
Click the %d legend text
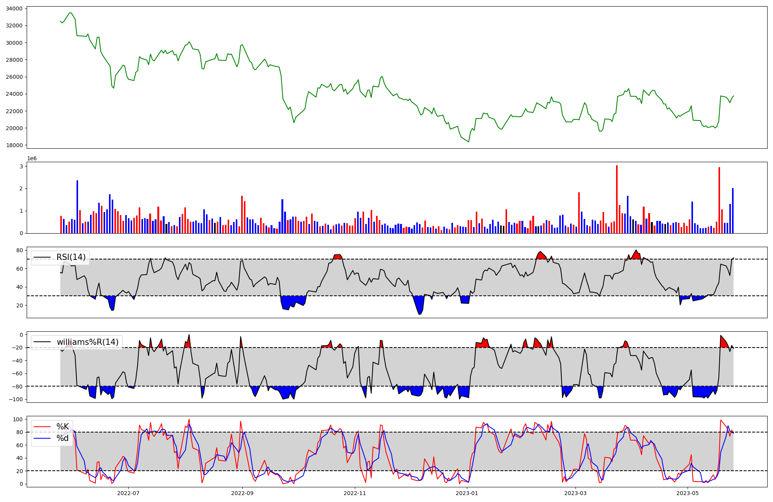(63, 438)
